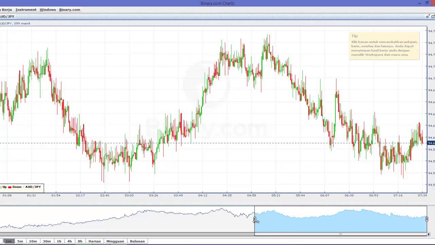The image size is (435, 245).
Task: Grab the right handle of the range selector
Action: click(427, 219)
